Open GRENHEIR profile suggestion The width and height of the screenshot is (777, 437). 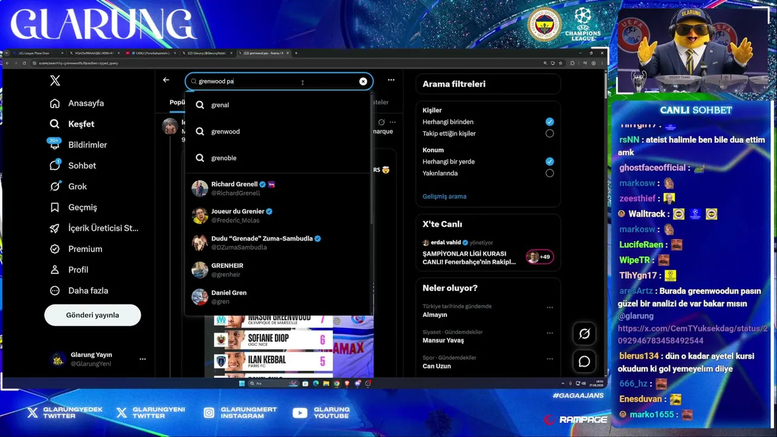pos(278,269)
